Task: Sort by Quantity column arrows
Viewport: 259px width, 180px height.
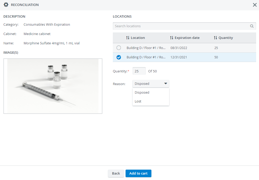Action: [x=215, y=38]
